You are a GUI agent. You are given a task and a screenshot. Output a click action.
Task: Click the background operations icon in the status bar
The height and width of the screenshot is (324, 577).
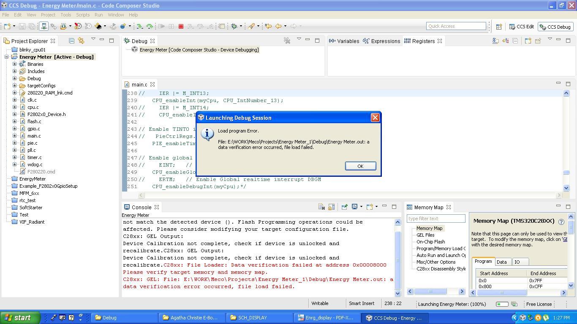514,304
